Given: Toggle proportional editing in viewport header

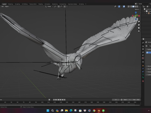Looking at the screenshot, I should 65,7.
